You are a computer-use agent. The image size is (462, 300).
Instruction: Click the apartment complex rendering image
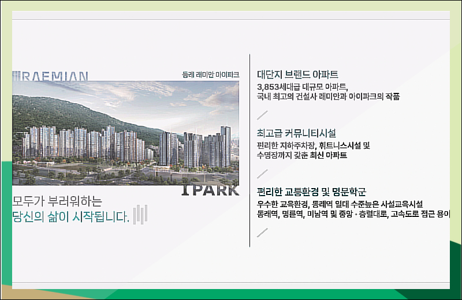pos(125,133)
